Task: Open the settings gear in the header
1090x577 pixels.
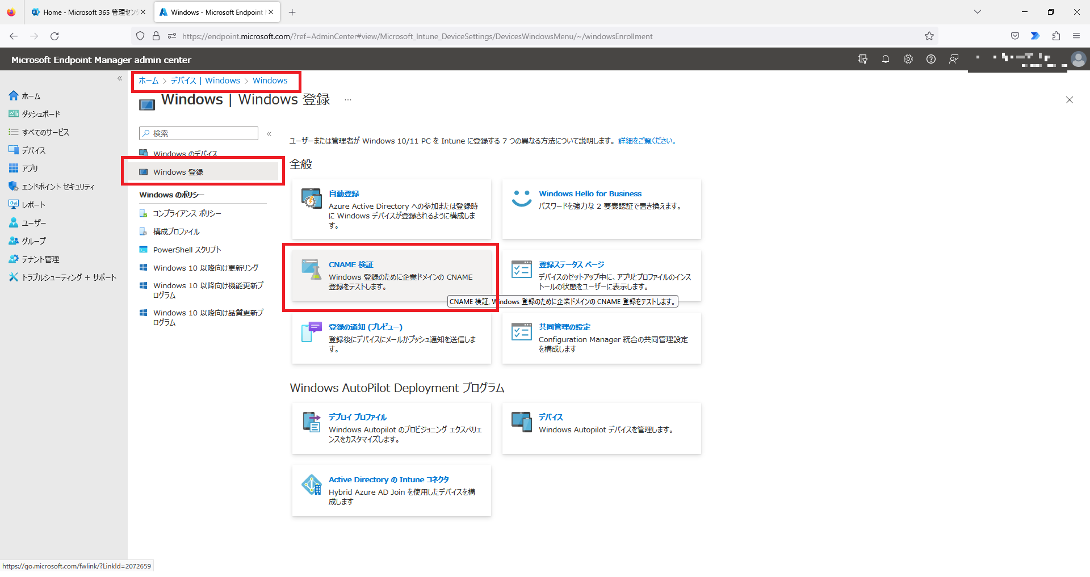Action: [908, 59]
